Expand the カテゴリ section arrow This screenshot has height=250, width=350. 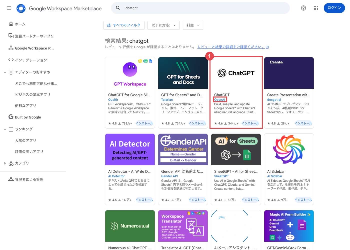pos(5,163)
